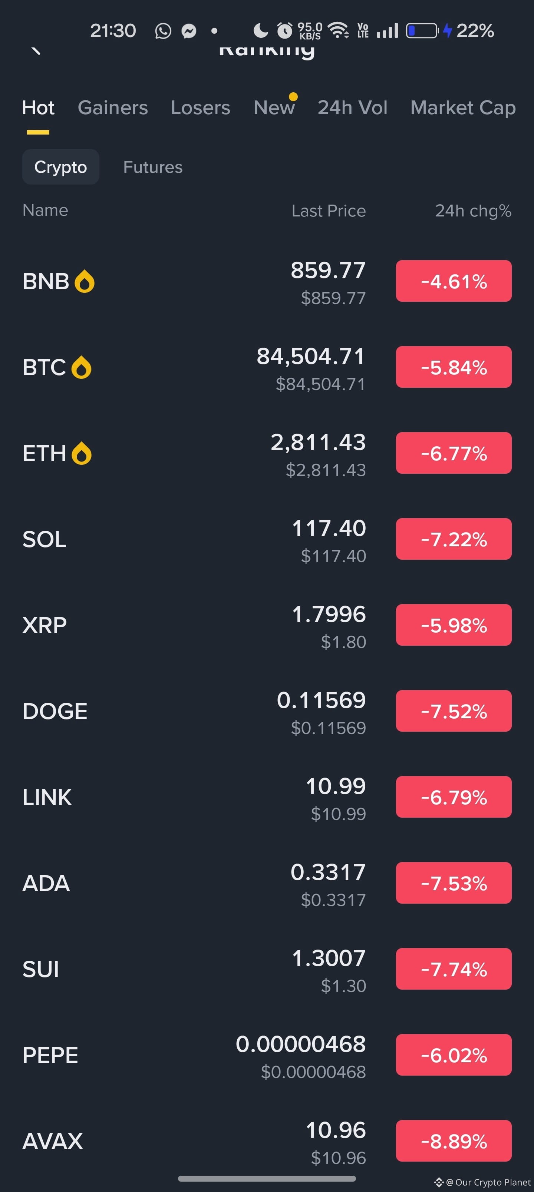This screenshot has height=1192, width=534.
Task: Switch to the Futures filter
Action: pyautogui.click(x=153, y=167)
